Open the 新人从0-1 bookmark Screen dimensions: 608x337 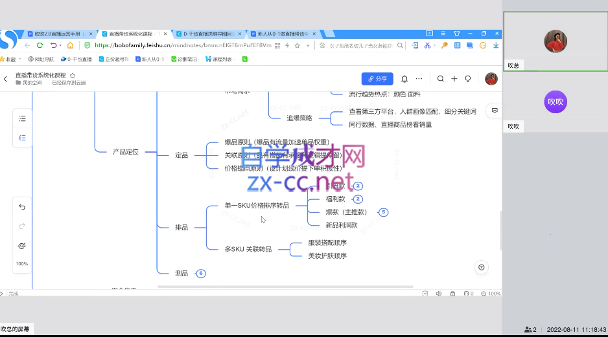coord(150,60)
